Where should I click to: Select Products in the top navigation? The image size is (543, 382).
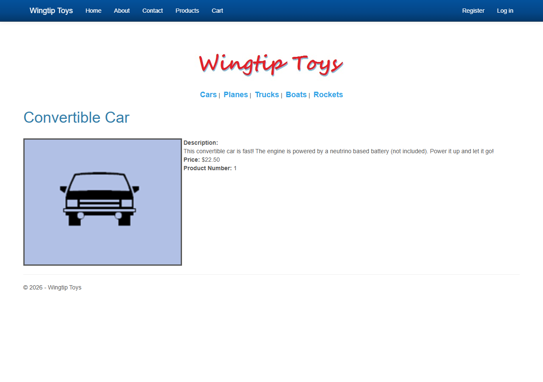(x=187, y=11)
